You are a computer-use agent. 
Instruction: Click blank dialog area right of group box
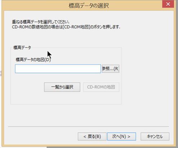pos(147,75)
